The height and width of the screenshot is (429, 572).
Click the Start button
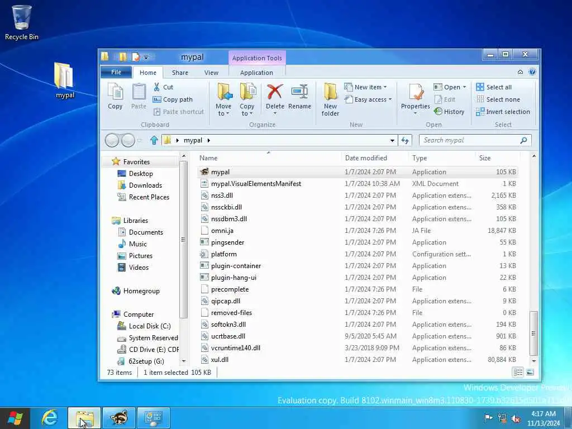(x=15, y=418)
